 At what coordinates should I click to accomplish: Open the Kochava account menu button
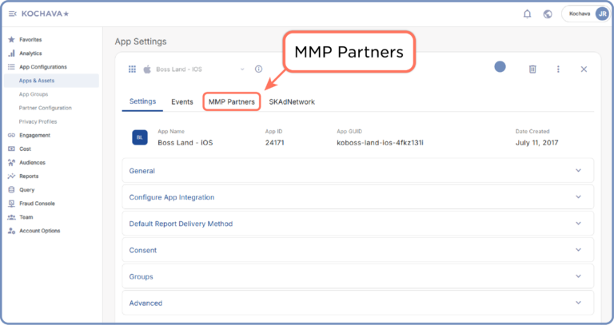585,14
